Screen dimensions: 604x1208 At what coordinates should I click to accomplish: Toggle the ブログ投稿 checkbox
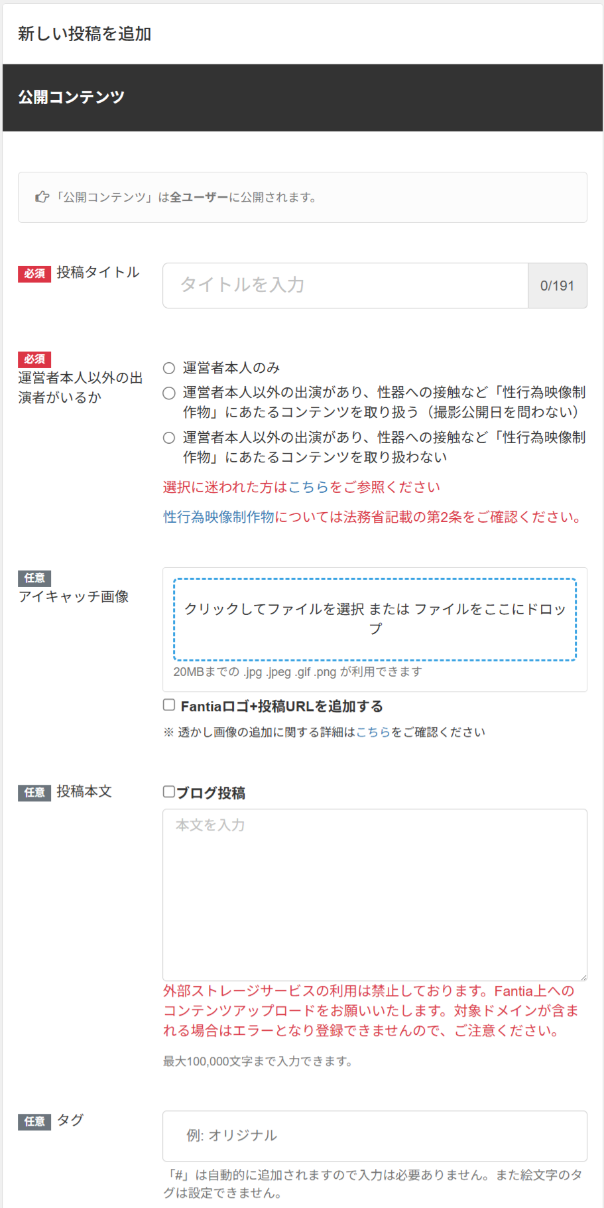coord(169,791)
